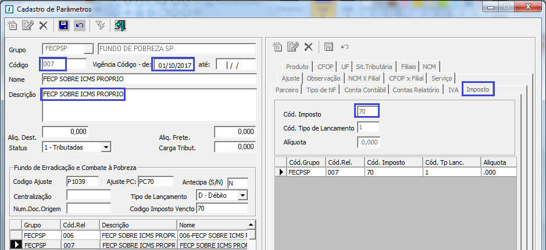The height and width of the screenshot is (250, 546).
Task: Click the empty até date field
Action: point(235,64)
